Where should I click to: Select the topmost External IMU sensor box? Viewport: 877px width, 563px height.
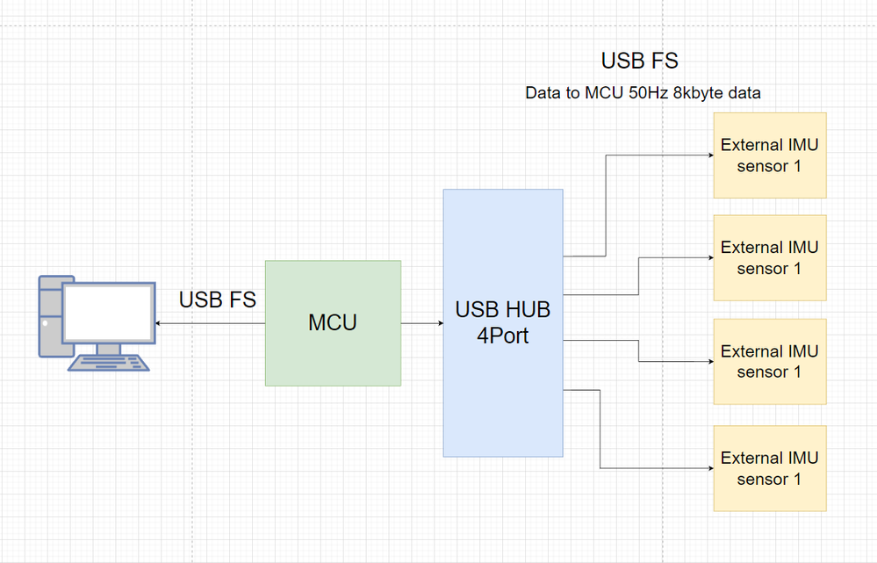click(769, 155)
